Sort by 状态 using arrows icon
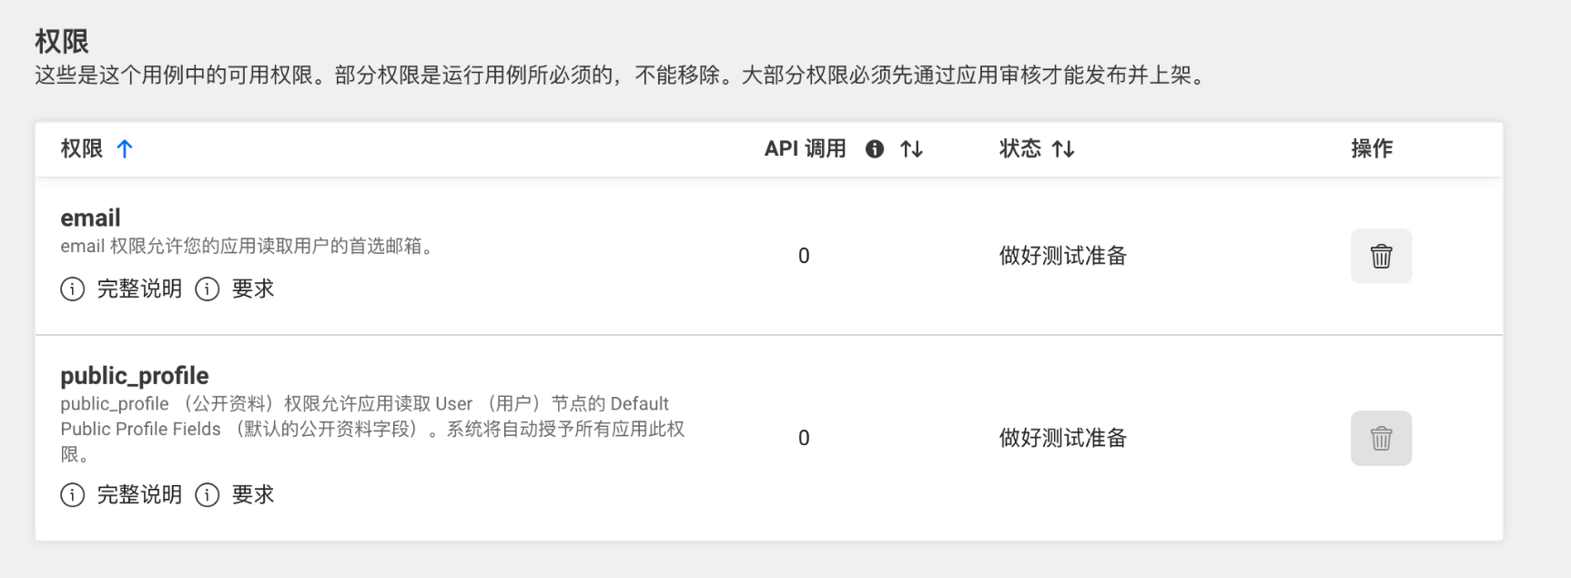 click(1063, 148)
